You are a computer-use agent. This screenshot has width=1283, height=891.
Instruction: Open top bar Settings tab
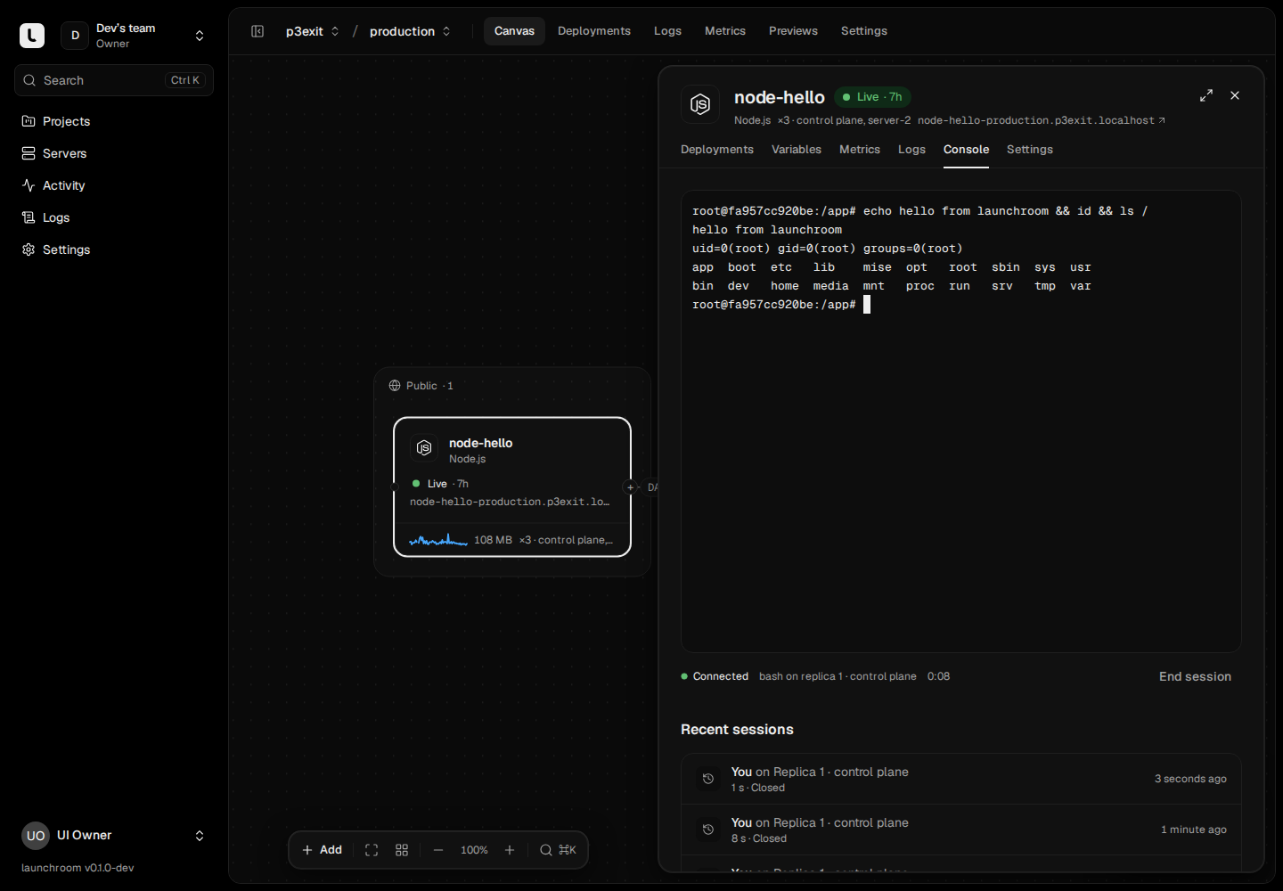point(864,31)
